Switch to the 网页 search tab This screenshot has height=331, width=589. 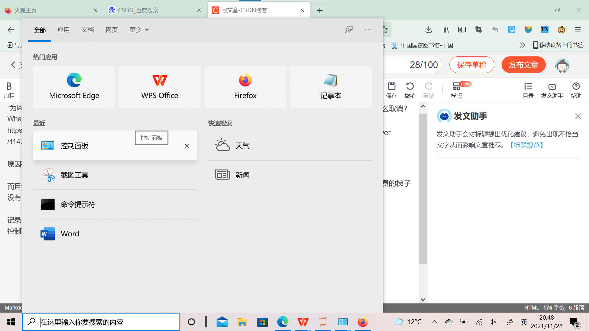[112, 30]
